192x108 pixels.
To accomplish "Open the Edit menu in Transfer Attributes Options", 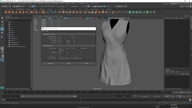I will tap(43, 31).
